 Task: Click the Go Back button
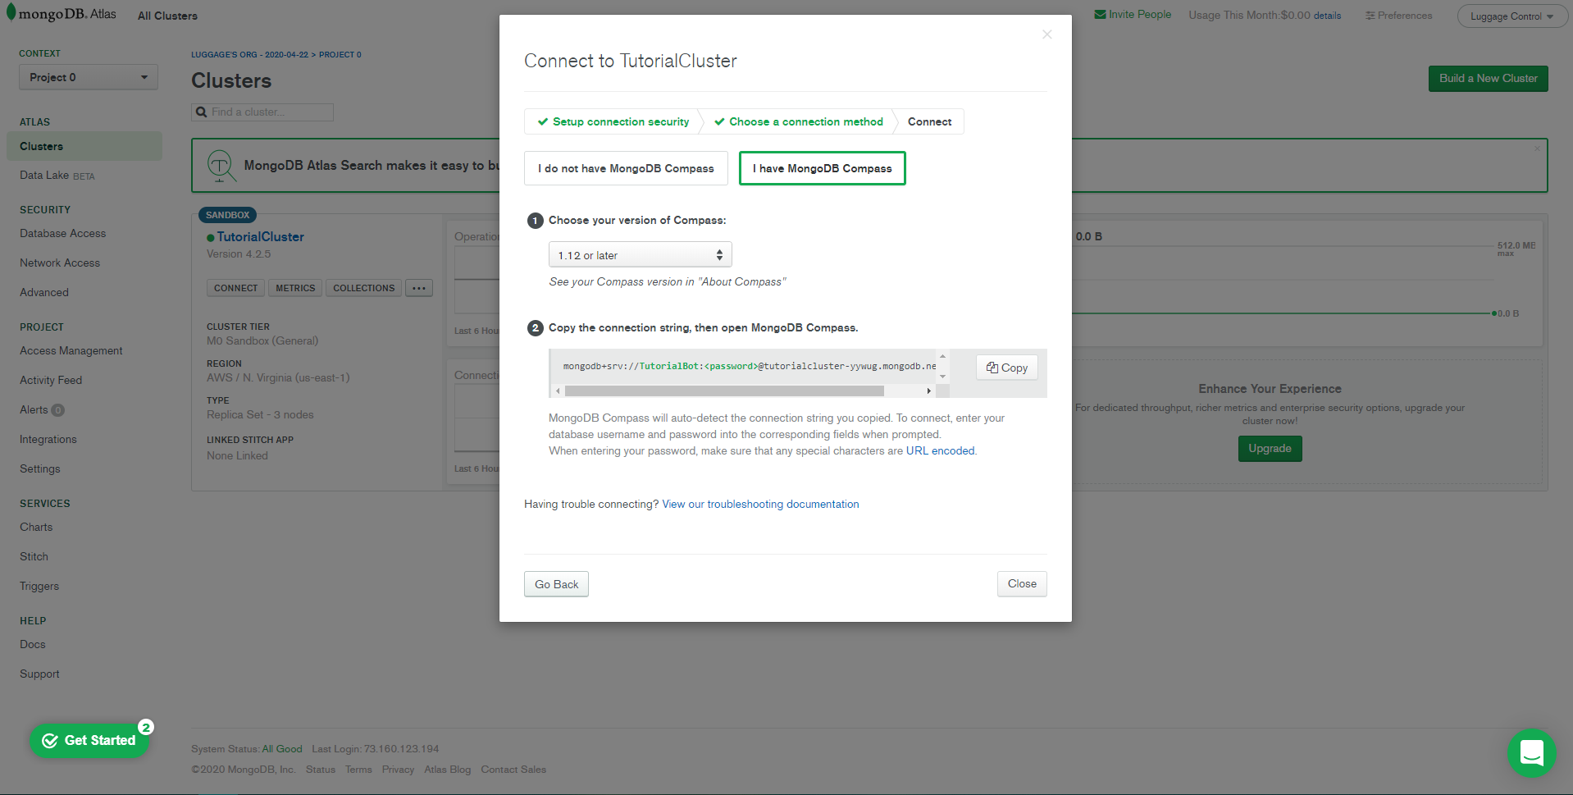pos(557,584)
